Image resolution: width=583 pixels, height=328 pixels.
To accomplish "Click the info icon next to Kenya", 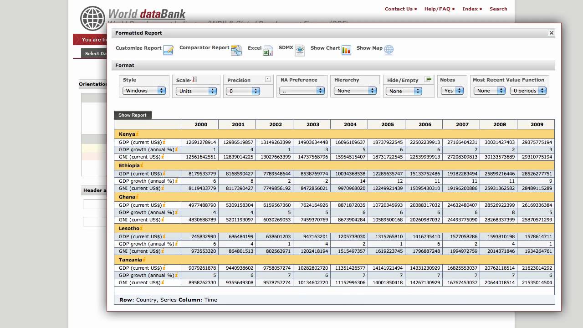I will click(x=137, y=134).
